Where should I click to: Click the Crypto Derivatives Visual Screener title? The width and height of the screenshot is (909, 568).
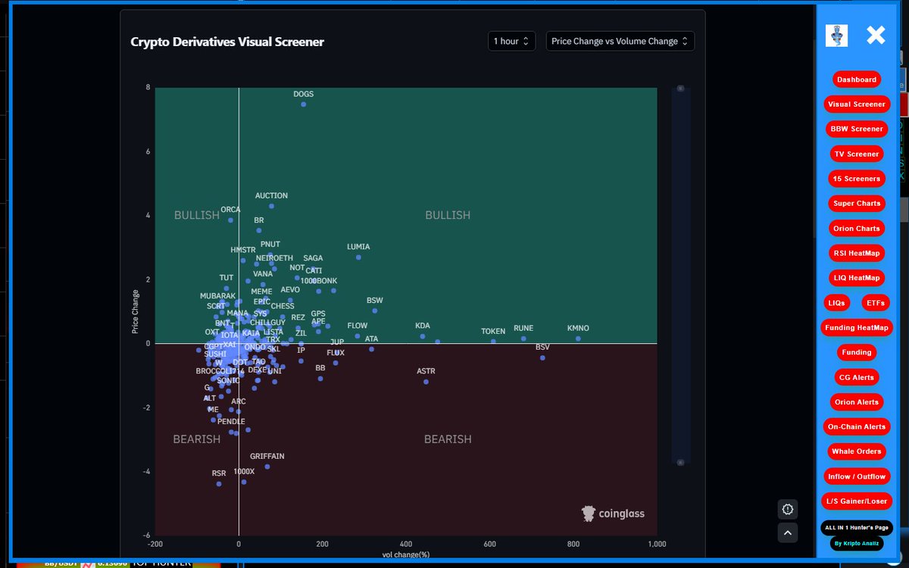[227, 42]
